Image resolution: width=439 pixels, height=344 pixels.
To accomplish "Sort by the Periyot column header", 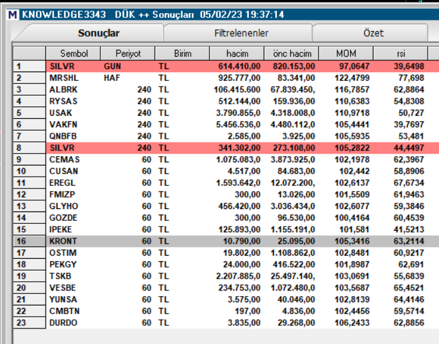I will [128, 53].
